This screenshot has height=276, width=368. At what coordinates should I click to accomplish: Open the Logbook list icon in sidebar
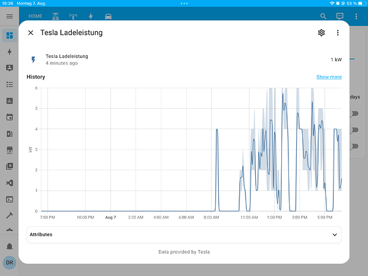coord(9,84)
